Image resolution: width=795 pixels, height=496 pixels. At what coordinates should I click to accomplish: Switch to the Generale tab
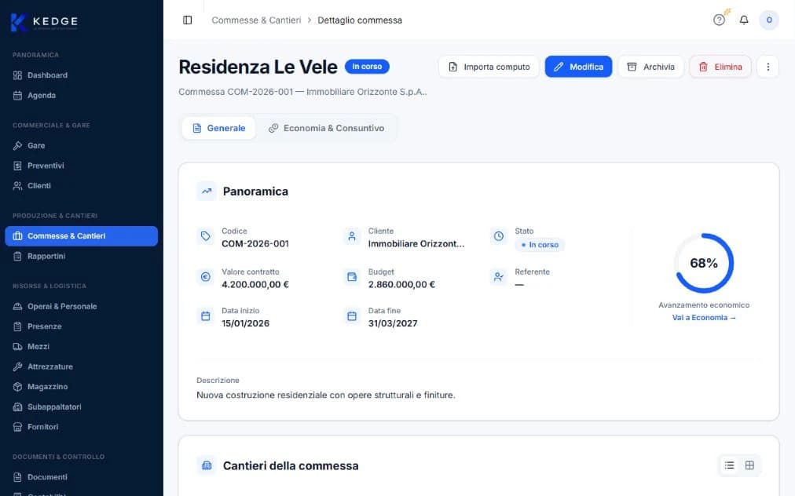(x=219, y=128)
